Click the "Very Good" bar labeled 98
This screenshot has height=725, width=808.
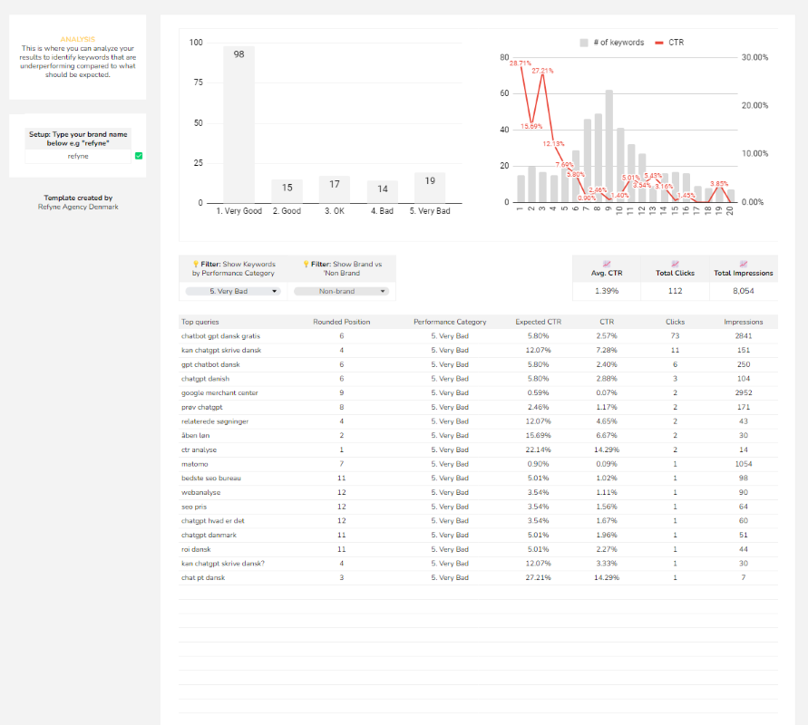[x=239, y=125]
